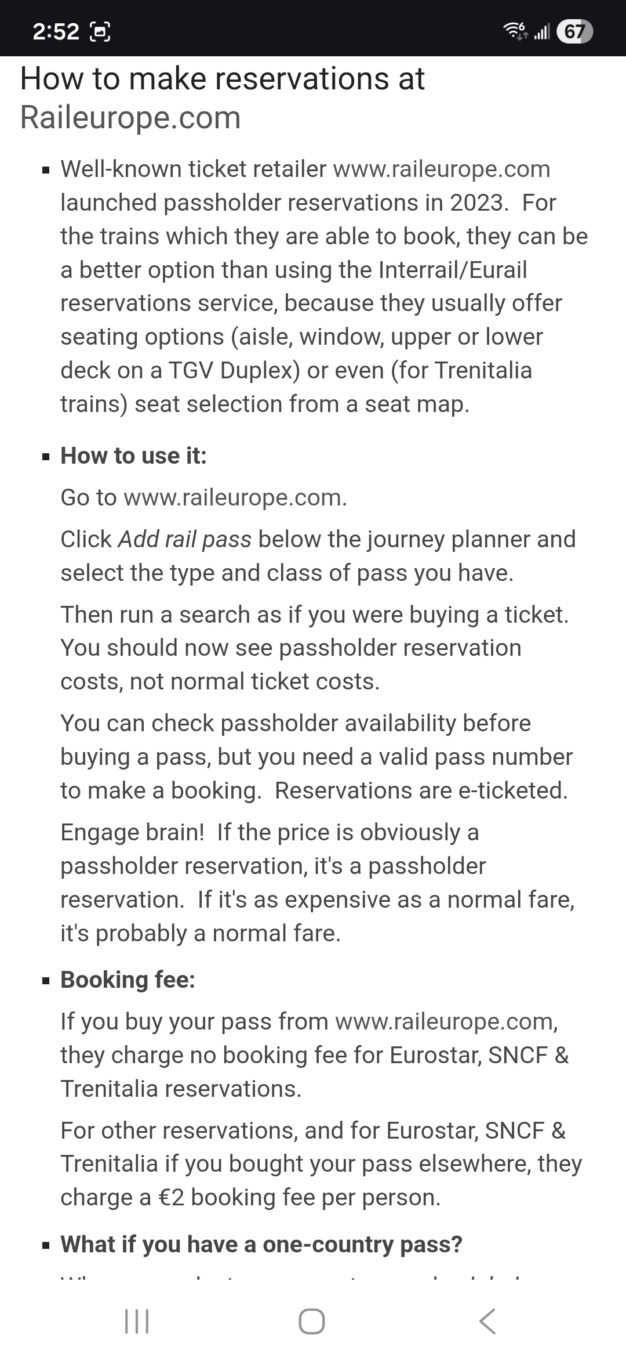This screenshot has height=1358, width=626.
Task: Open recent apps with three-bar icon
Action: 137,1321
